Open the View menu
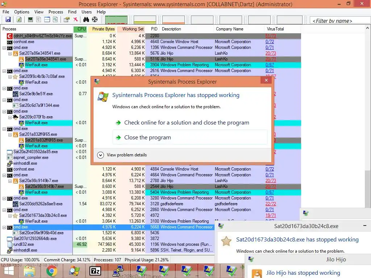This screenshot has height=278, width=371. [x=39, y=12]
